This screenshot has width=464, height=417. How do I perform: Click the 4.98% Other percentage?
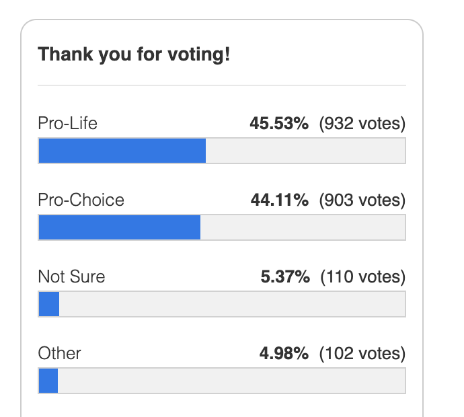284,353
